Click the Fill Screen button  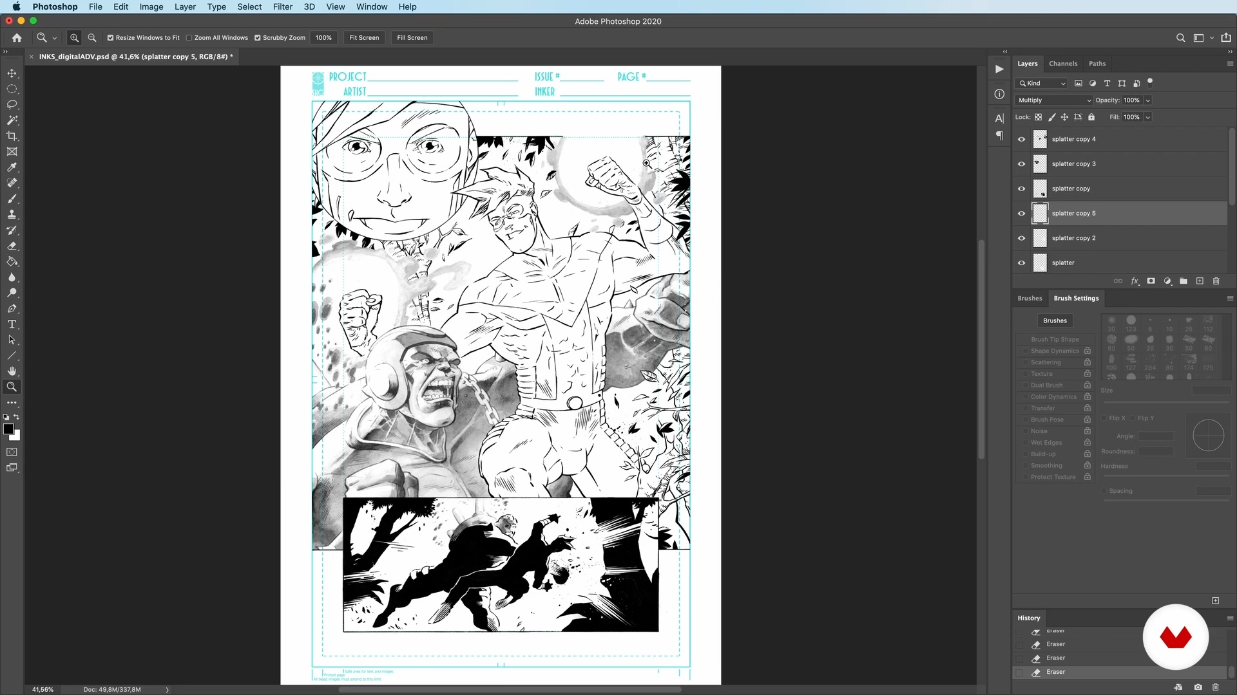(412, 38)
